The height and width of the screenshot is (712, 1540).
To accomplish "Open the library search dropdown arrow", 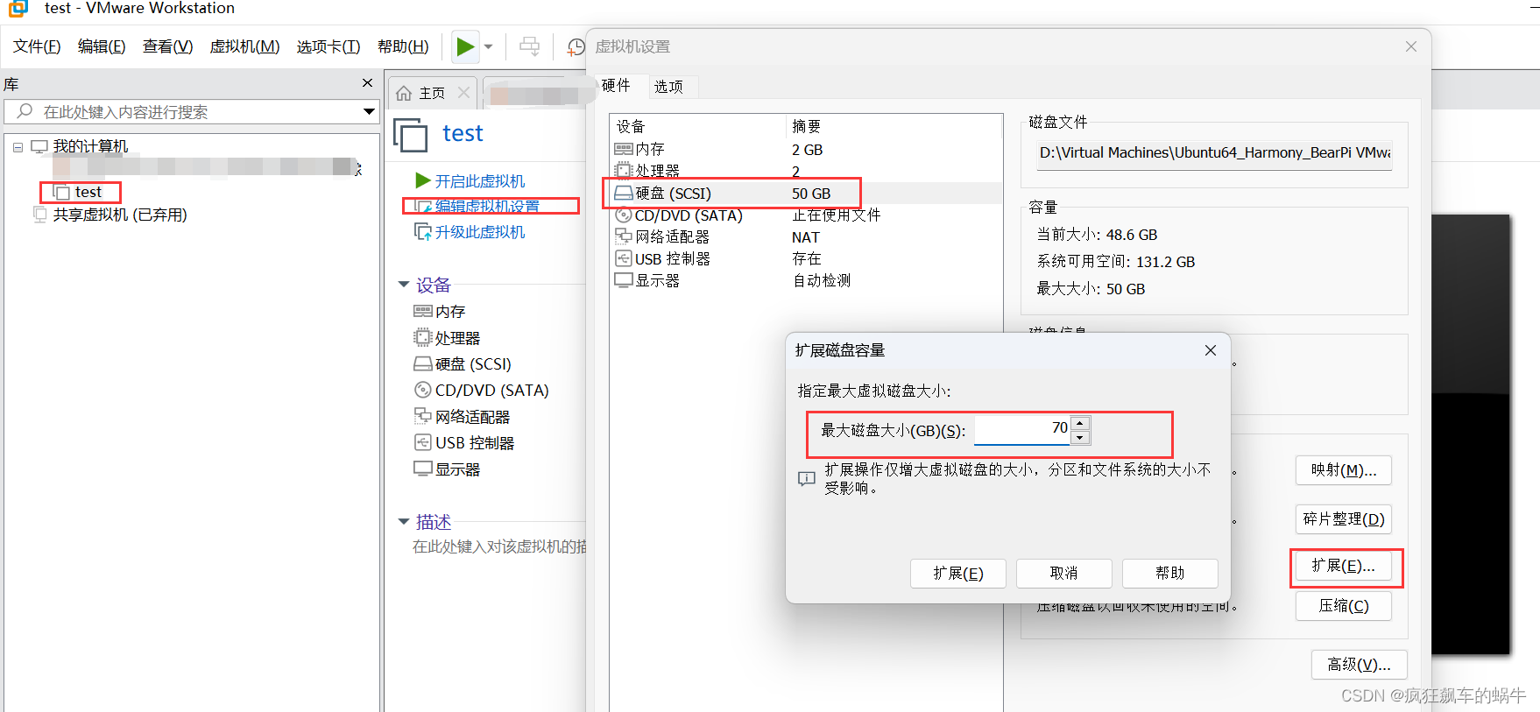I will pyautogui.click(x=369, y=111).
